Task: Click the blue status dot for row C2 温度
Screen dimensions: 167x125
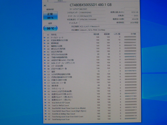Action: coord(45,72)
